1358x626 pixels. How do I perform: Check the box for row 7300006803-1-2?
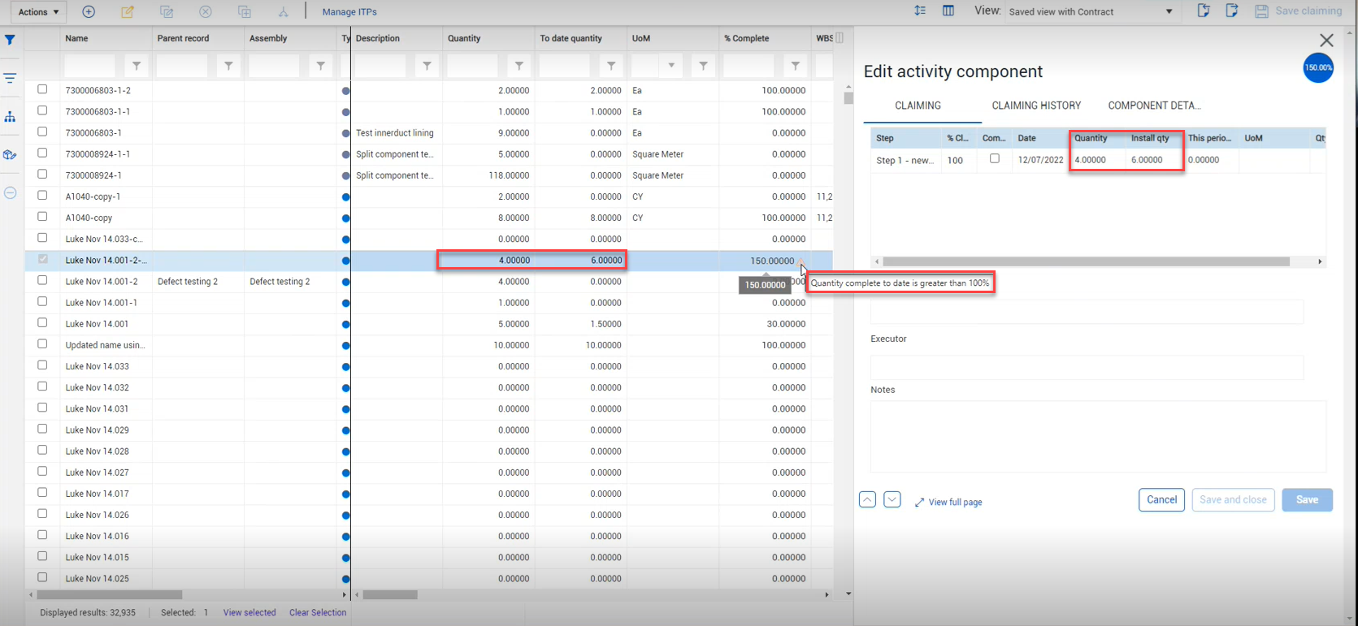click(x=42, y=89)
